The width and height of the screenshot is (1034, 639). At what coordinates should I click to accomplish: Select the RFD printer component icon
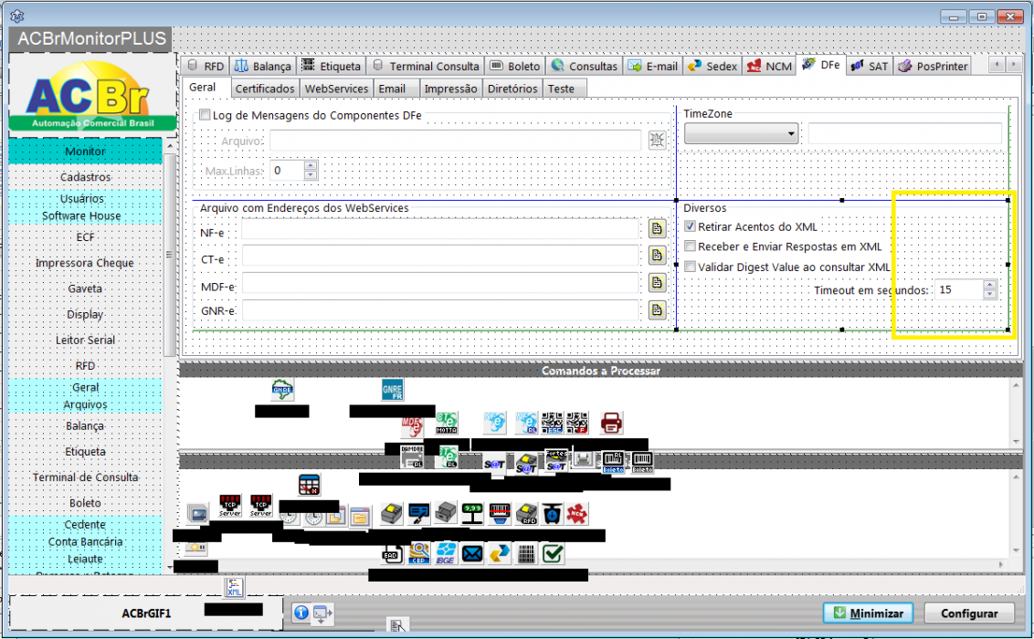pos(526,513)
